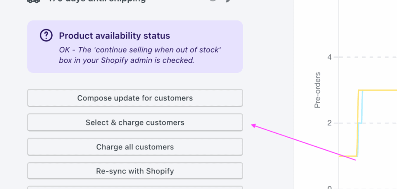Click the Product availability status heading
The width and height of the screenshot is (397, 189).
114,36
